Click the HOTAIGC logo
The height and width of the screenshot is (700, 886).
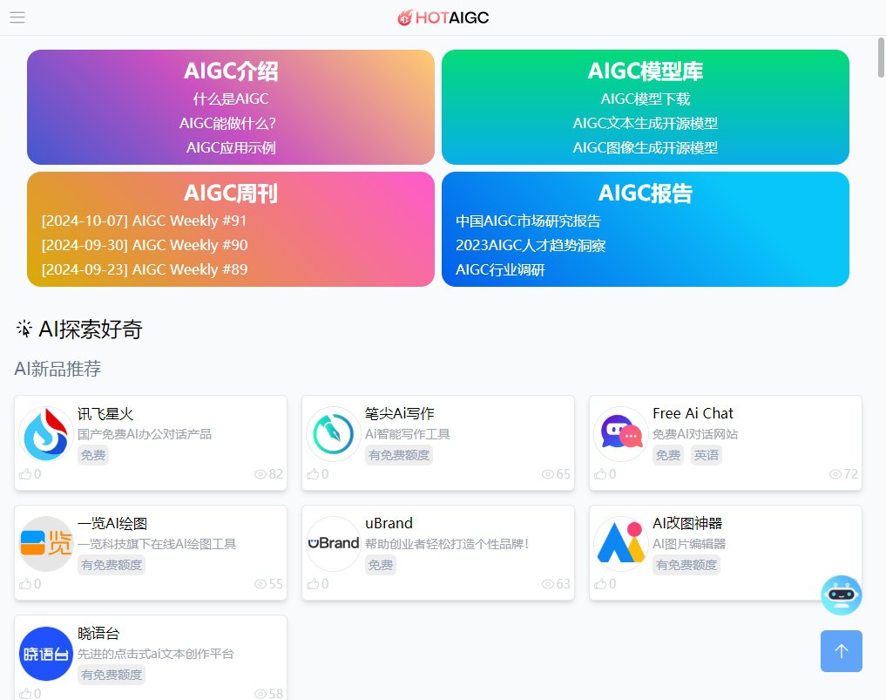443,18
